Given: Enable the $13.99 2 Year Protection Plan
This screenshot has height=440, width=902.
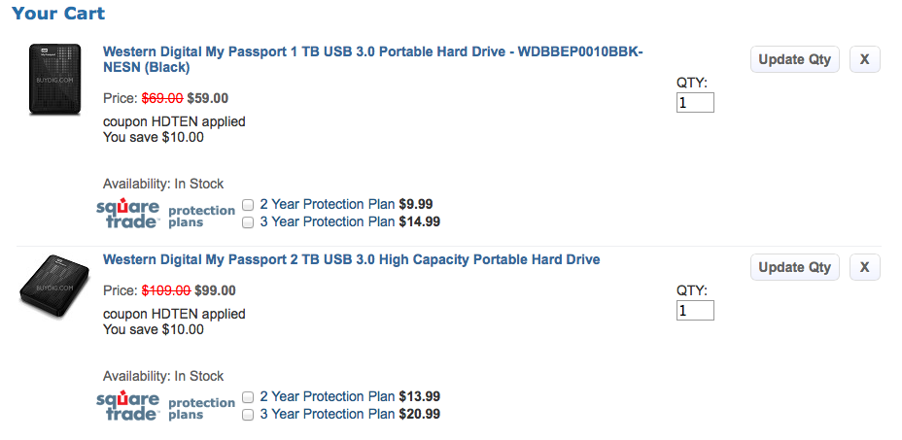Looking at the screenshot, I should click(x=248, y=397).
